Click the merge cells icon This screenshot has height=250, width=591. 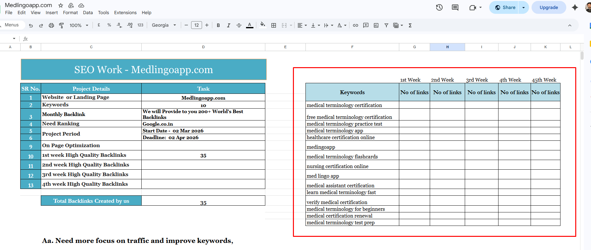[x=284, y=25]
